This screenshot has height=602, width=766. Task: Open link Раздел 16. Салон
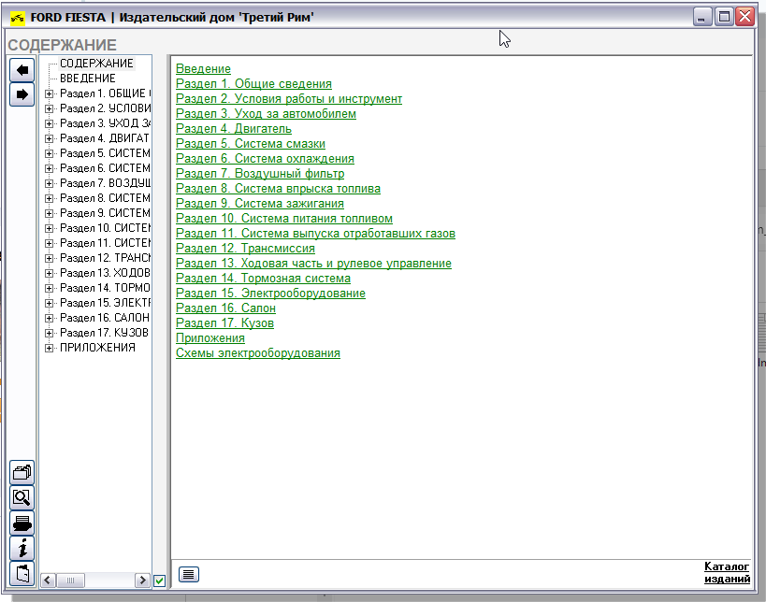point(225,308)
